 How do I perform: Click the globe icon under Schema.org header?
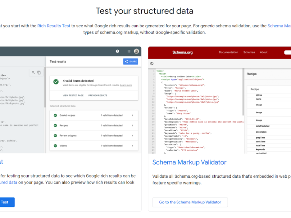(152, 63)
